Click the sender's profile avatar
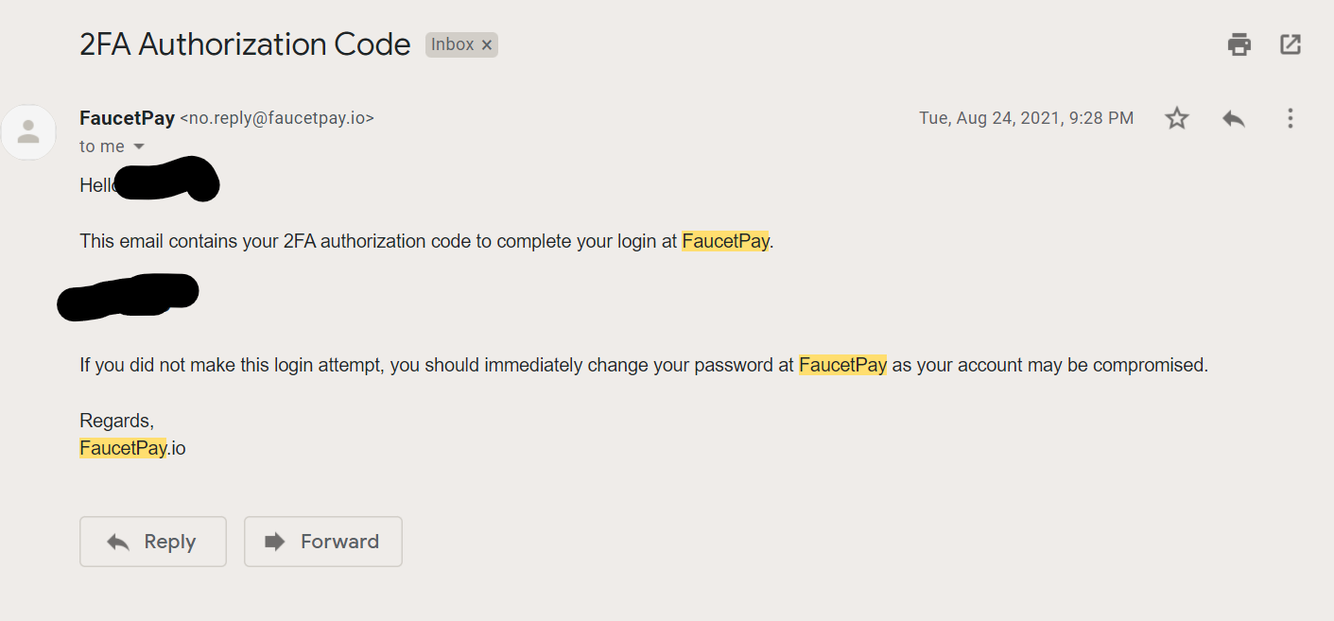The image size is (1334, 621). coord(28,132)
